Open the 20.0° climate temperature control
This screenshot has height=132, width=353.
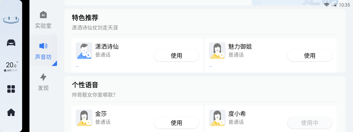pyautogui.click(x=11, y=66)
